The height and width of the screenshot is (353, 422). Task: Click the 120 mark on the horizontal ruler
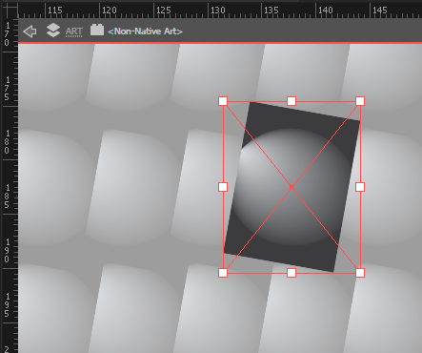(110, 10)
